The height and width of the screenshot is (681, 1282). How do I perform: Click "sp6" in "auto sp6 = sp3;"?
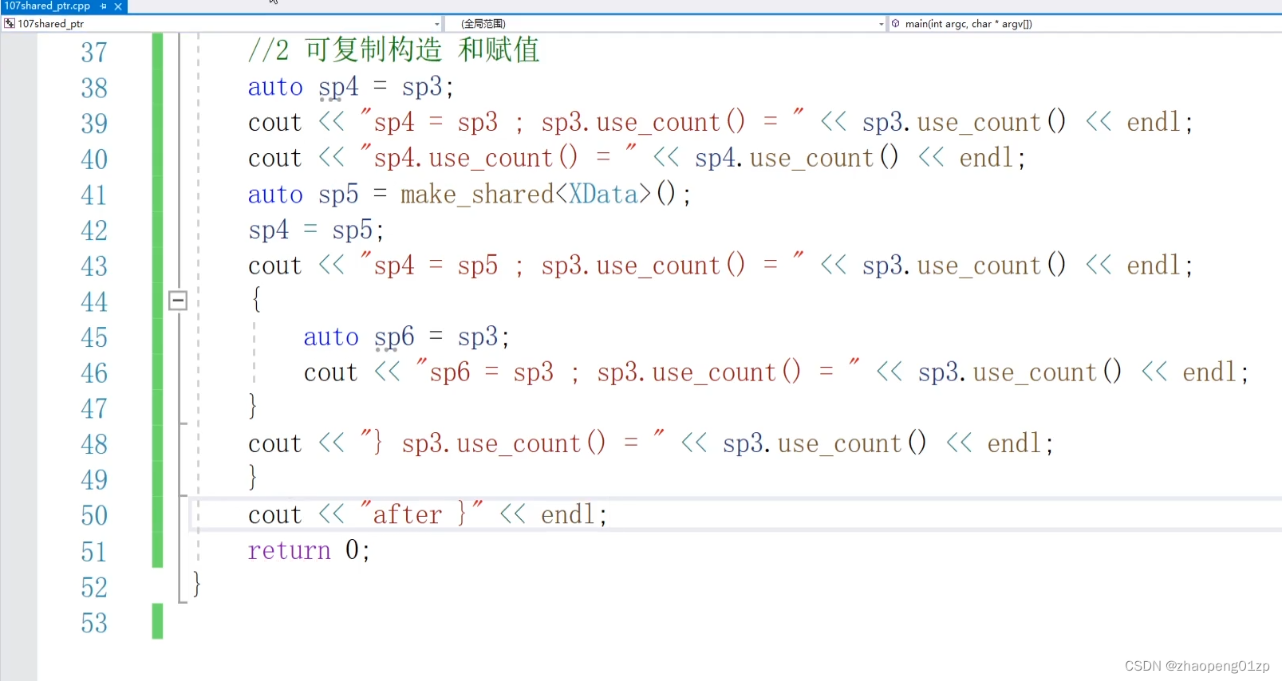coord(395,337)
